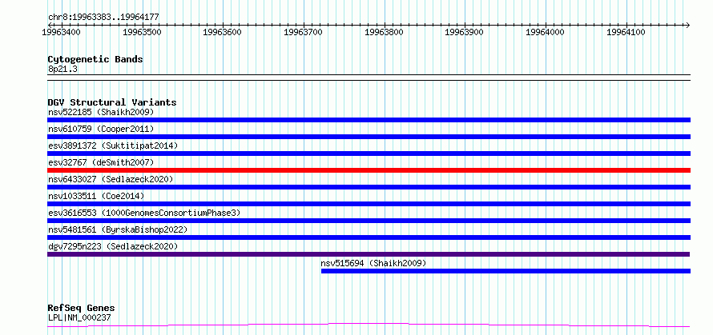This screenshot has height=335, width=713.
Task: Click the RefSeq Genes track title
Action: click(82, 309)
